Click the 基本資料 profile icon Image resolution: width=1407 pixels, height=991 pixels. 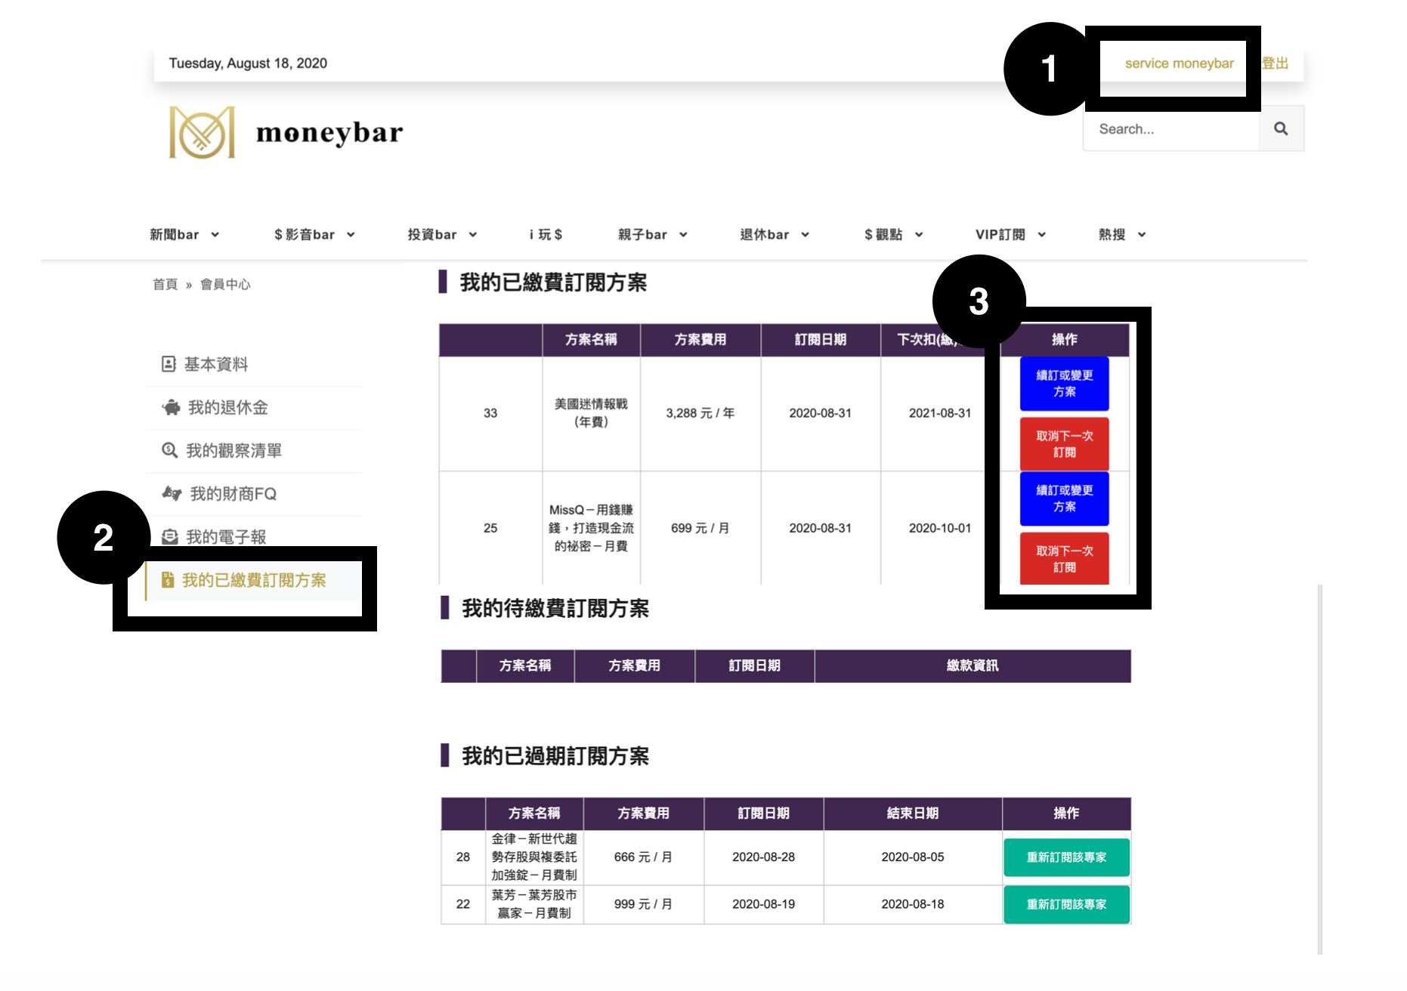click(169, 364)
